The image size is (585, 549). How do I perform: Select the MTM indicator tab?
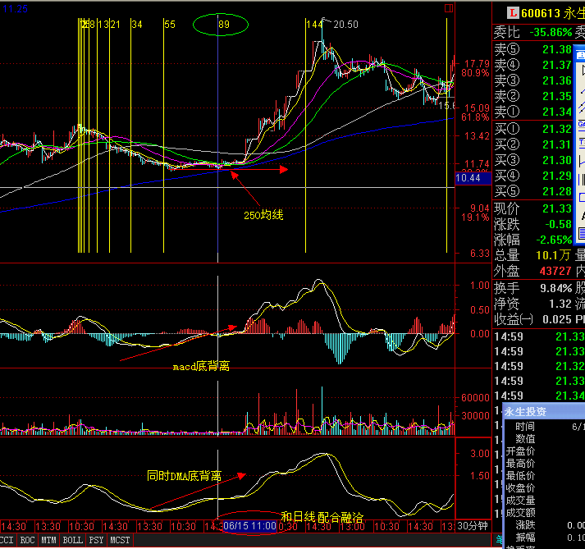[49, 540]
